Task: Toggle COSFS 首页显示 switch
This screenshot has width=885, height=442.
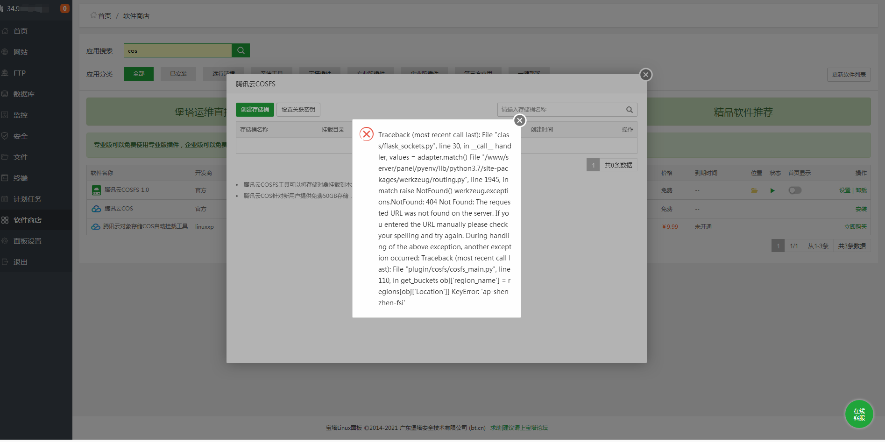Action: point(795,190)
